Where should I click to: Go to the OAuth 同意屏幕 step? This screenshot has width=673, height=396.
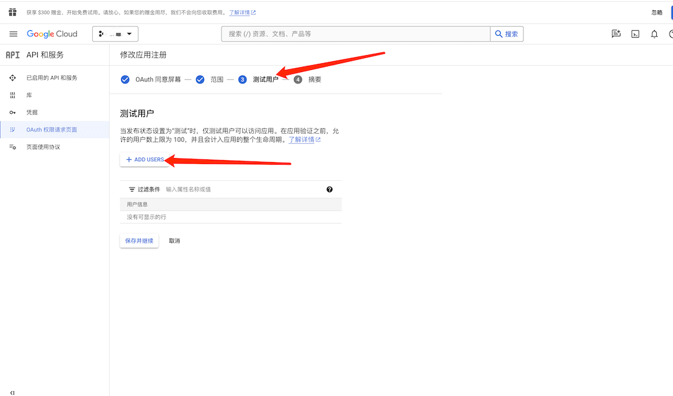point(157,79)
